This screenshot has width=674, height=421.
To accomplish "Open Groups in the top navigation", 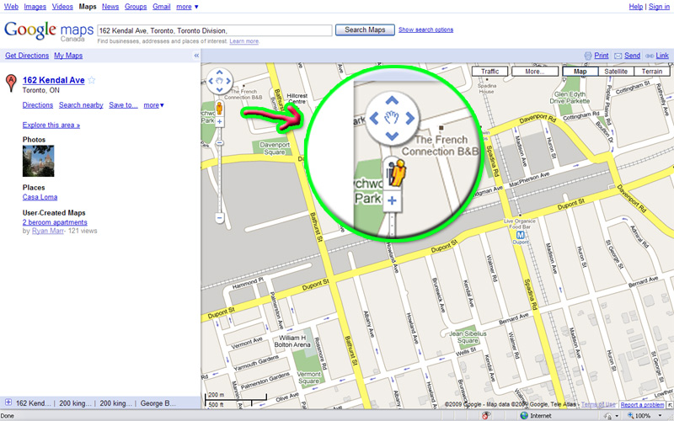I will click(136, 7).
